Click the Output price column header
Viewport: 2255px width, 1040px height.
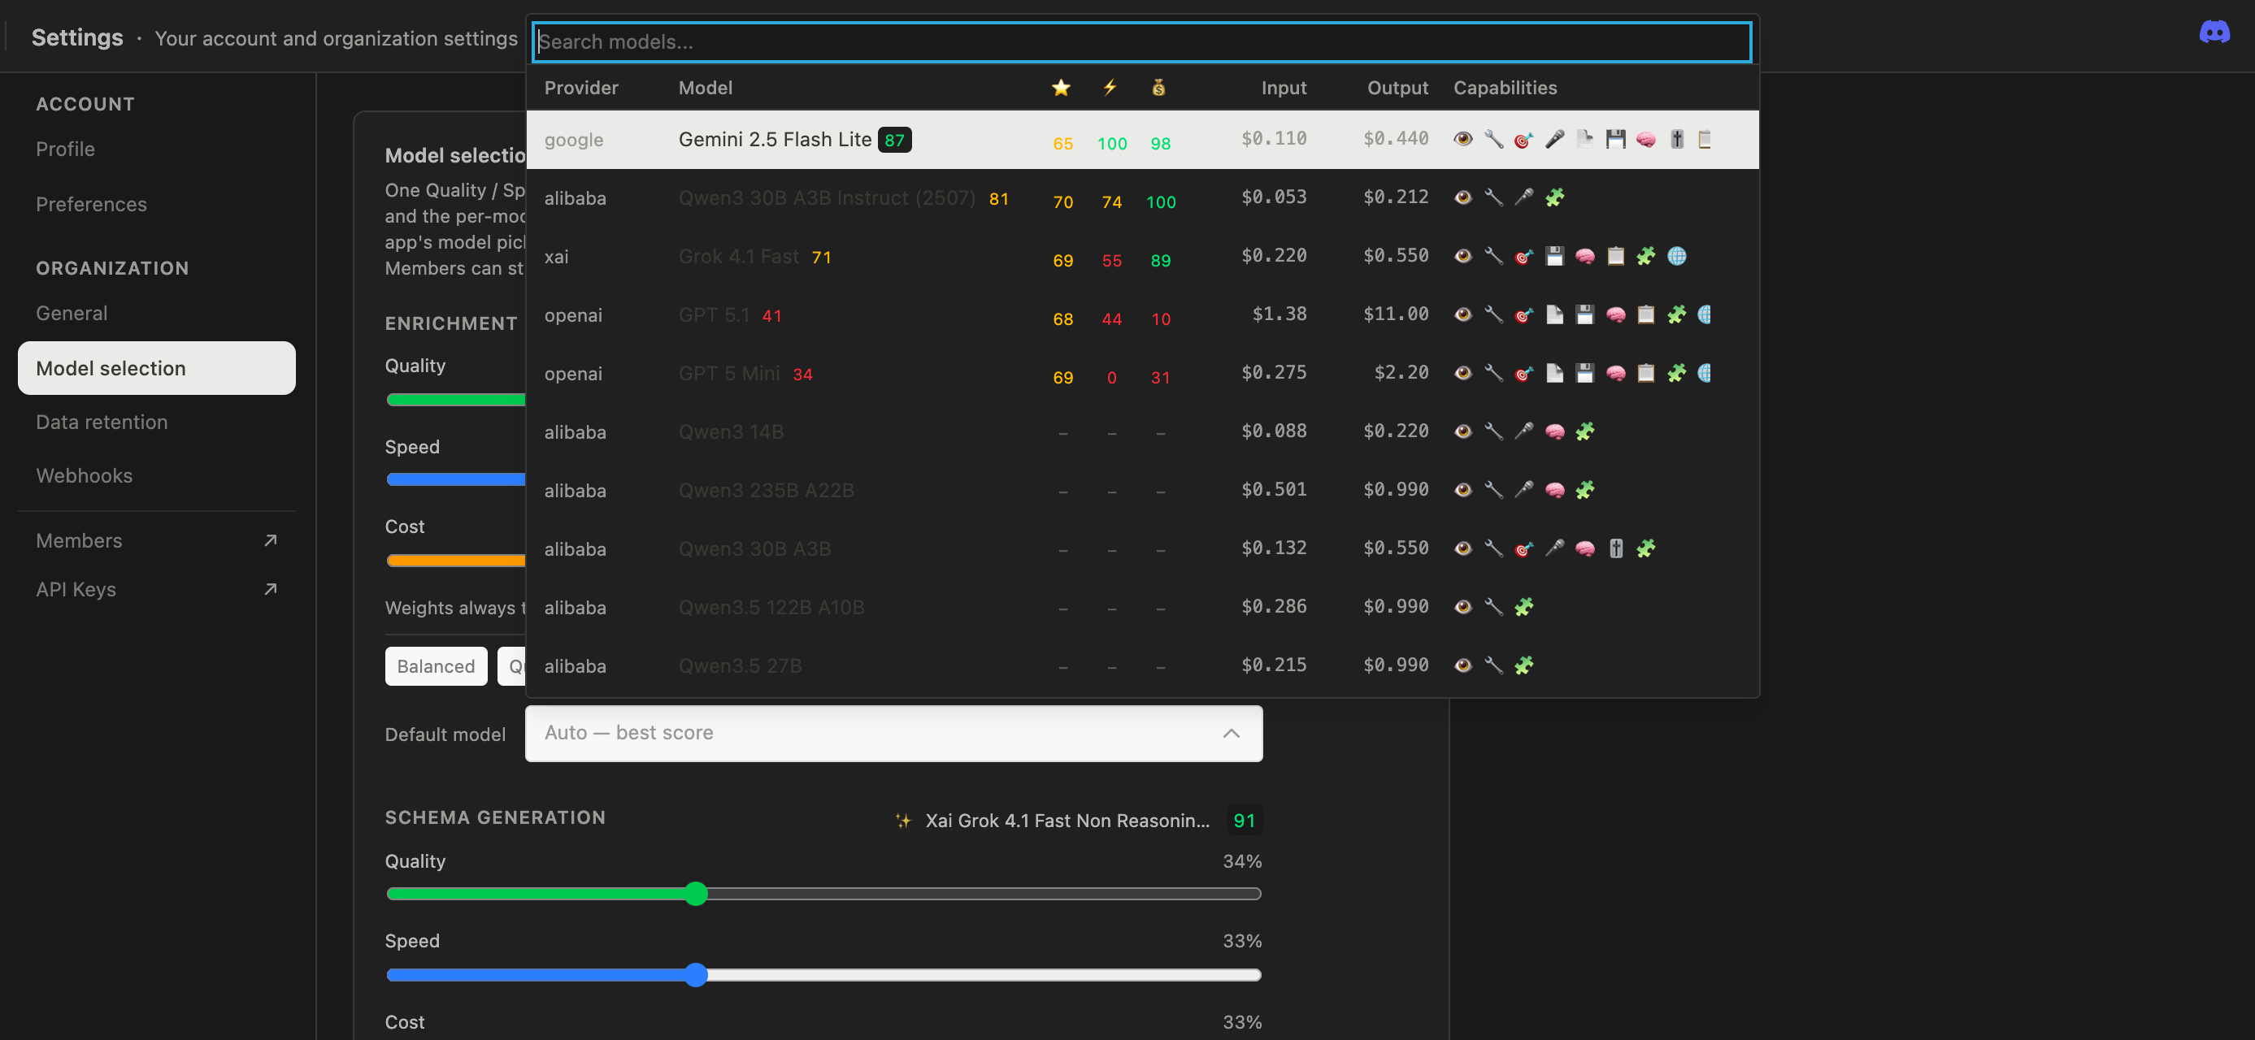tap(1397, 88)
